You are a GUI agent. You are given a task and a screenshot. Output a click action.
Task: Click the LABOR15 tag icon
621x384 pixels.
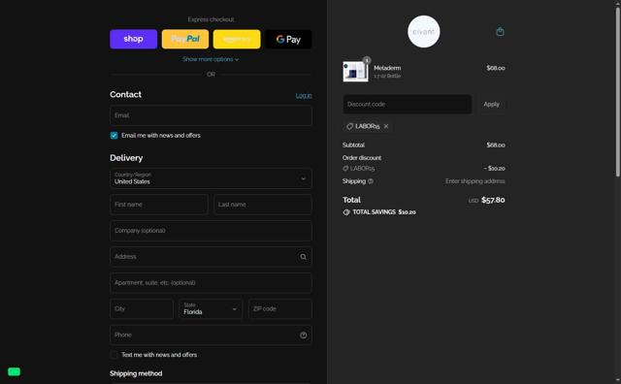(x=349, y=126)
